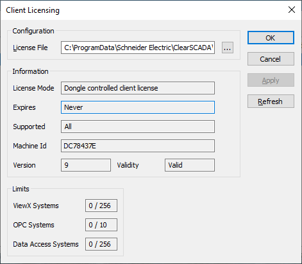302x264 pixels.
Task: Close the dialog with the X button
Action: 292,10
